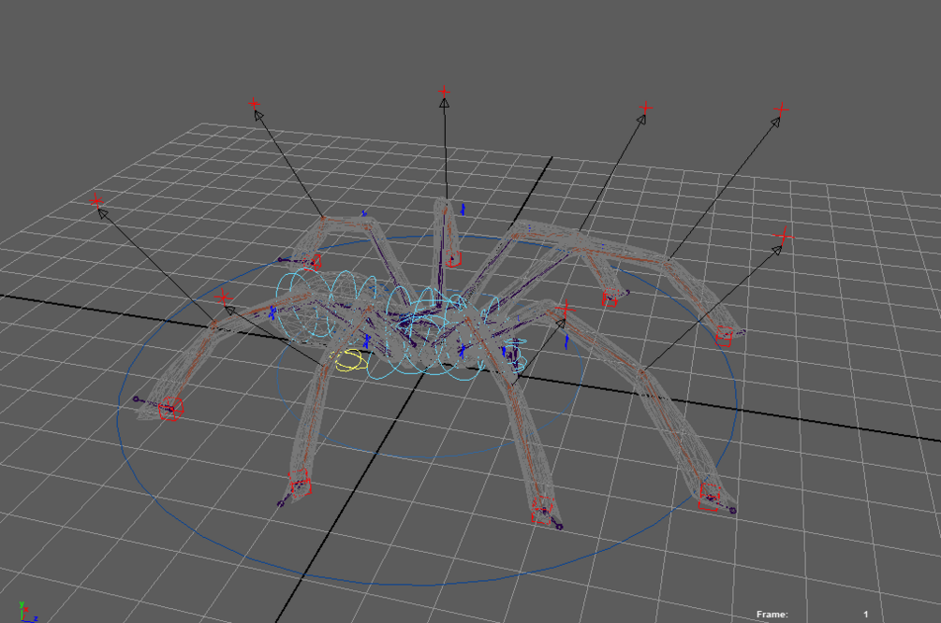The image size is (941, 623).
Task: Pick the top-right-most red pole-vector locator
Action: pyautogui.click(x=781, y=109)
